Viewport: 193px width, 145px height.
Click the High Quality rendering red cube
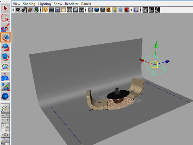[127, 10]
